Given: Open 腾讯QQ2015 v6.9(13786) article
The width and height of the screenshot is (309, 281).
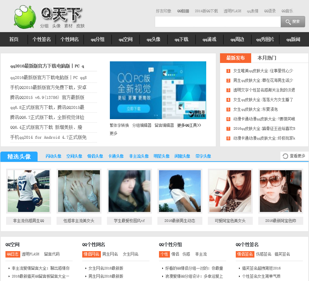Looking at the screenshot, I should tap(47, 98).
